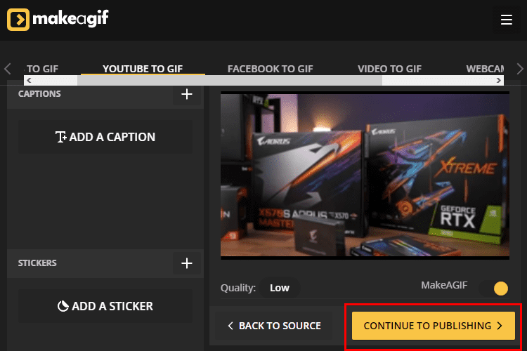This screenshot has width=527, height=351.
Task: Click the makeagif logo icon
Action: 18,20
